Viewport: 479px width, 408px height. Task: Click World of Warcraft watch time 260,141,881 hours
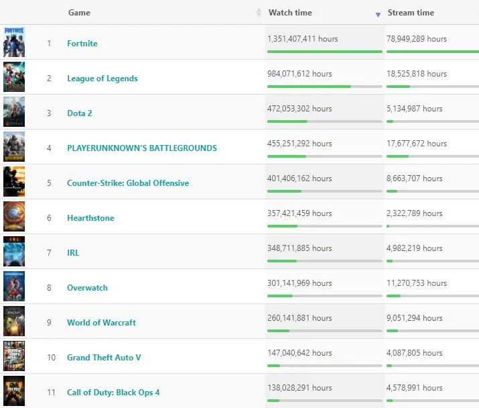tap(299, 318)
